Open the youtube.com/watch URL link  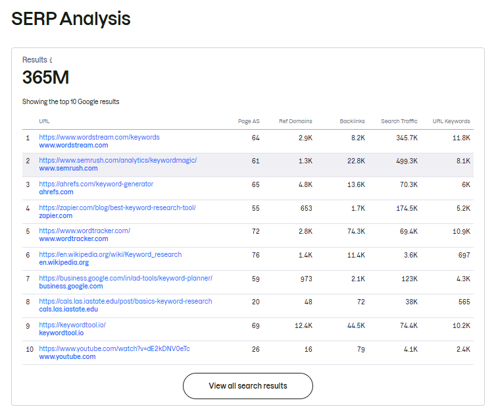click(114, 348)
